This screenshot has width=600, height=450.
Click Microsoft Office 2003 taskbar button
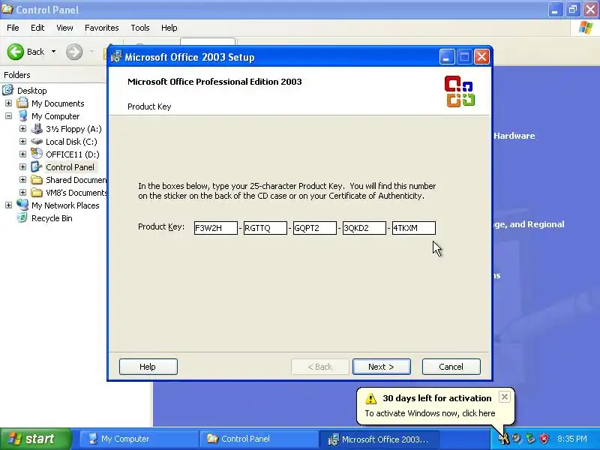(379, 439)
